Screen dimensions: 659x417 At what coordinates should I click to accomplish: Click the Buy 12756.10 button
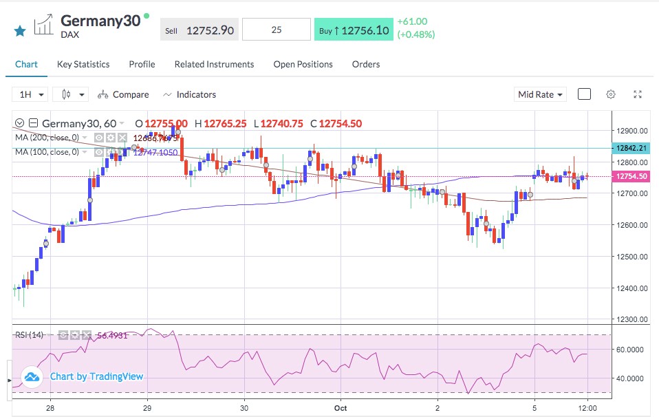(x=354, y=30)
